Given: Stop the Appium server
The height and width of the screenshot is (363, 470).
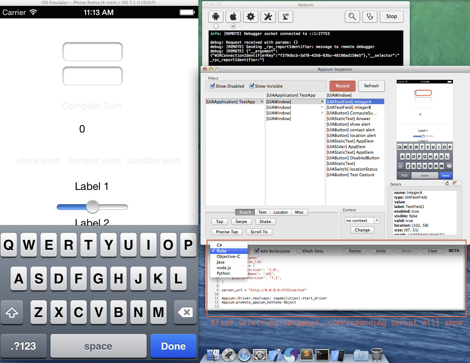Looking at the screenshot, I should point(392,17).
